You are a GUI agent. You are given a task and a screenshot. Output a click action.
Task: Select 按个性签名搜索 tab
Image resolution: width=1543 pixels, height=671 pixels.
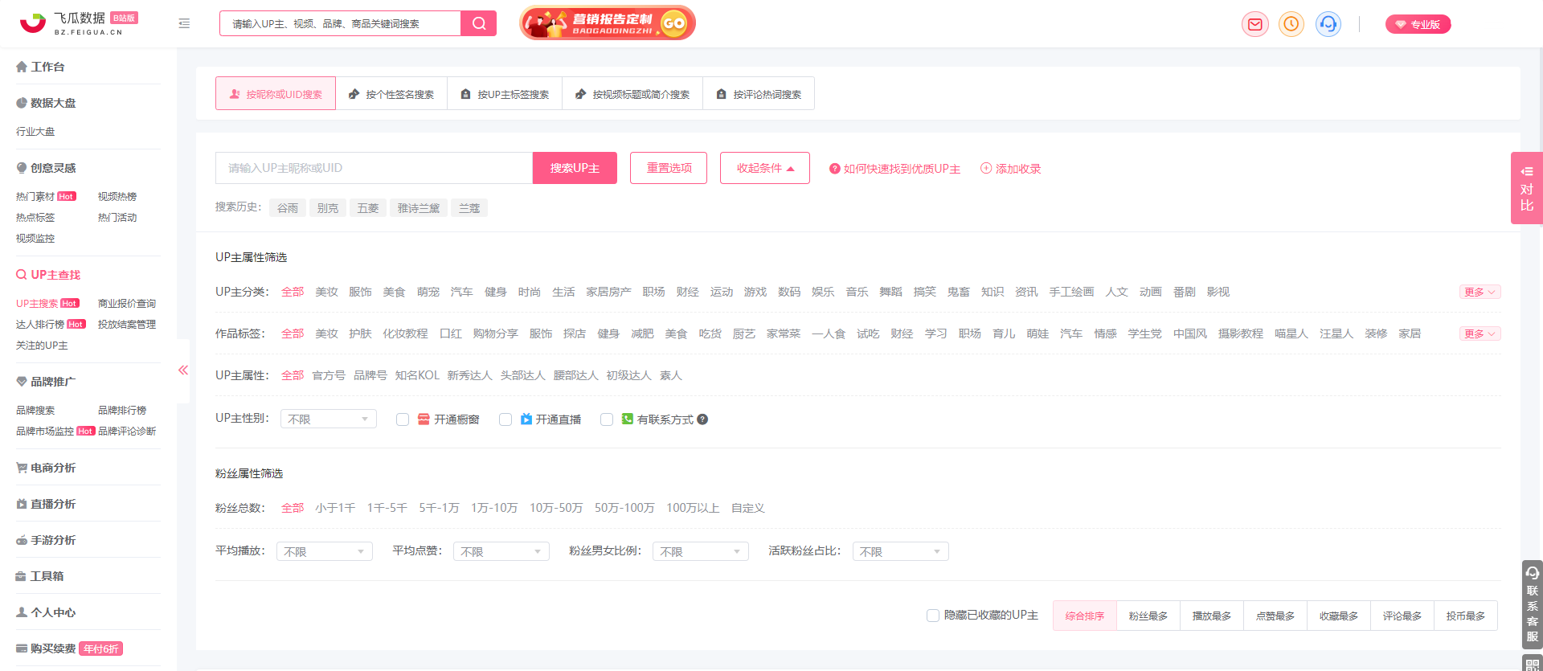pos(391,93)
